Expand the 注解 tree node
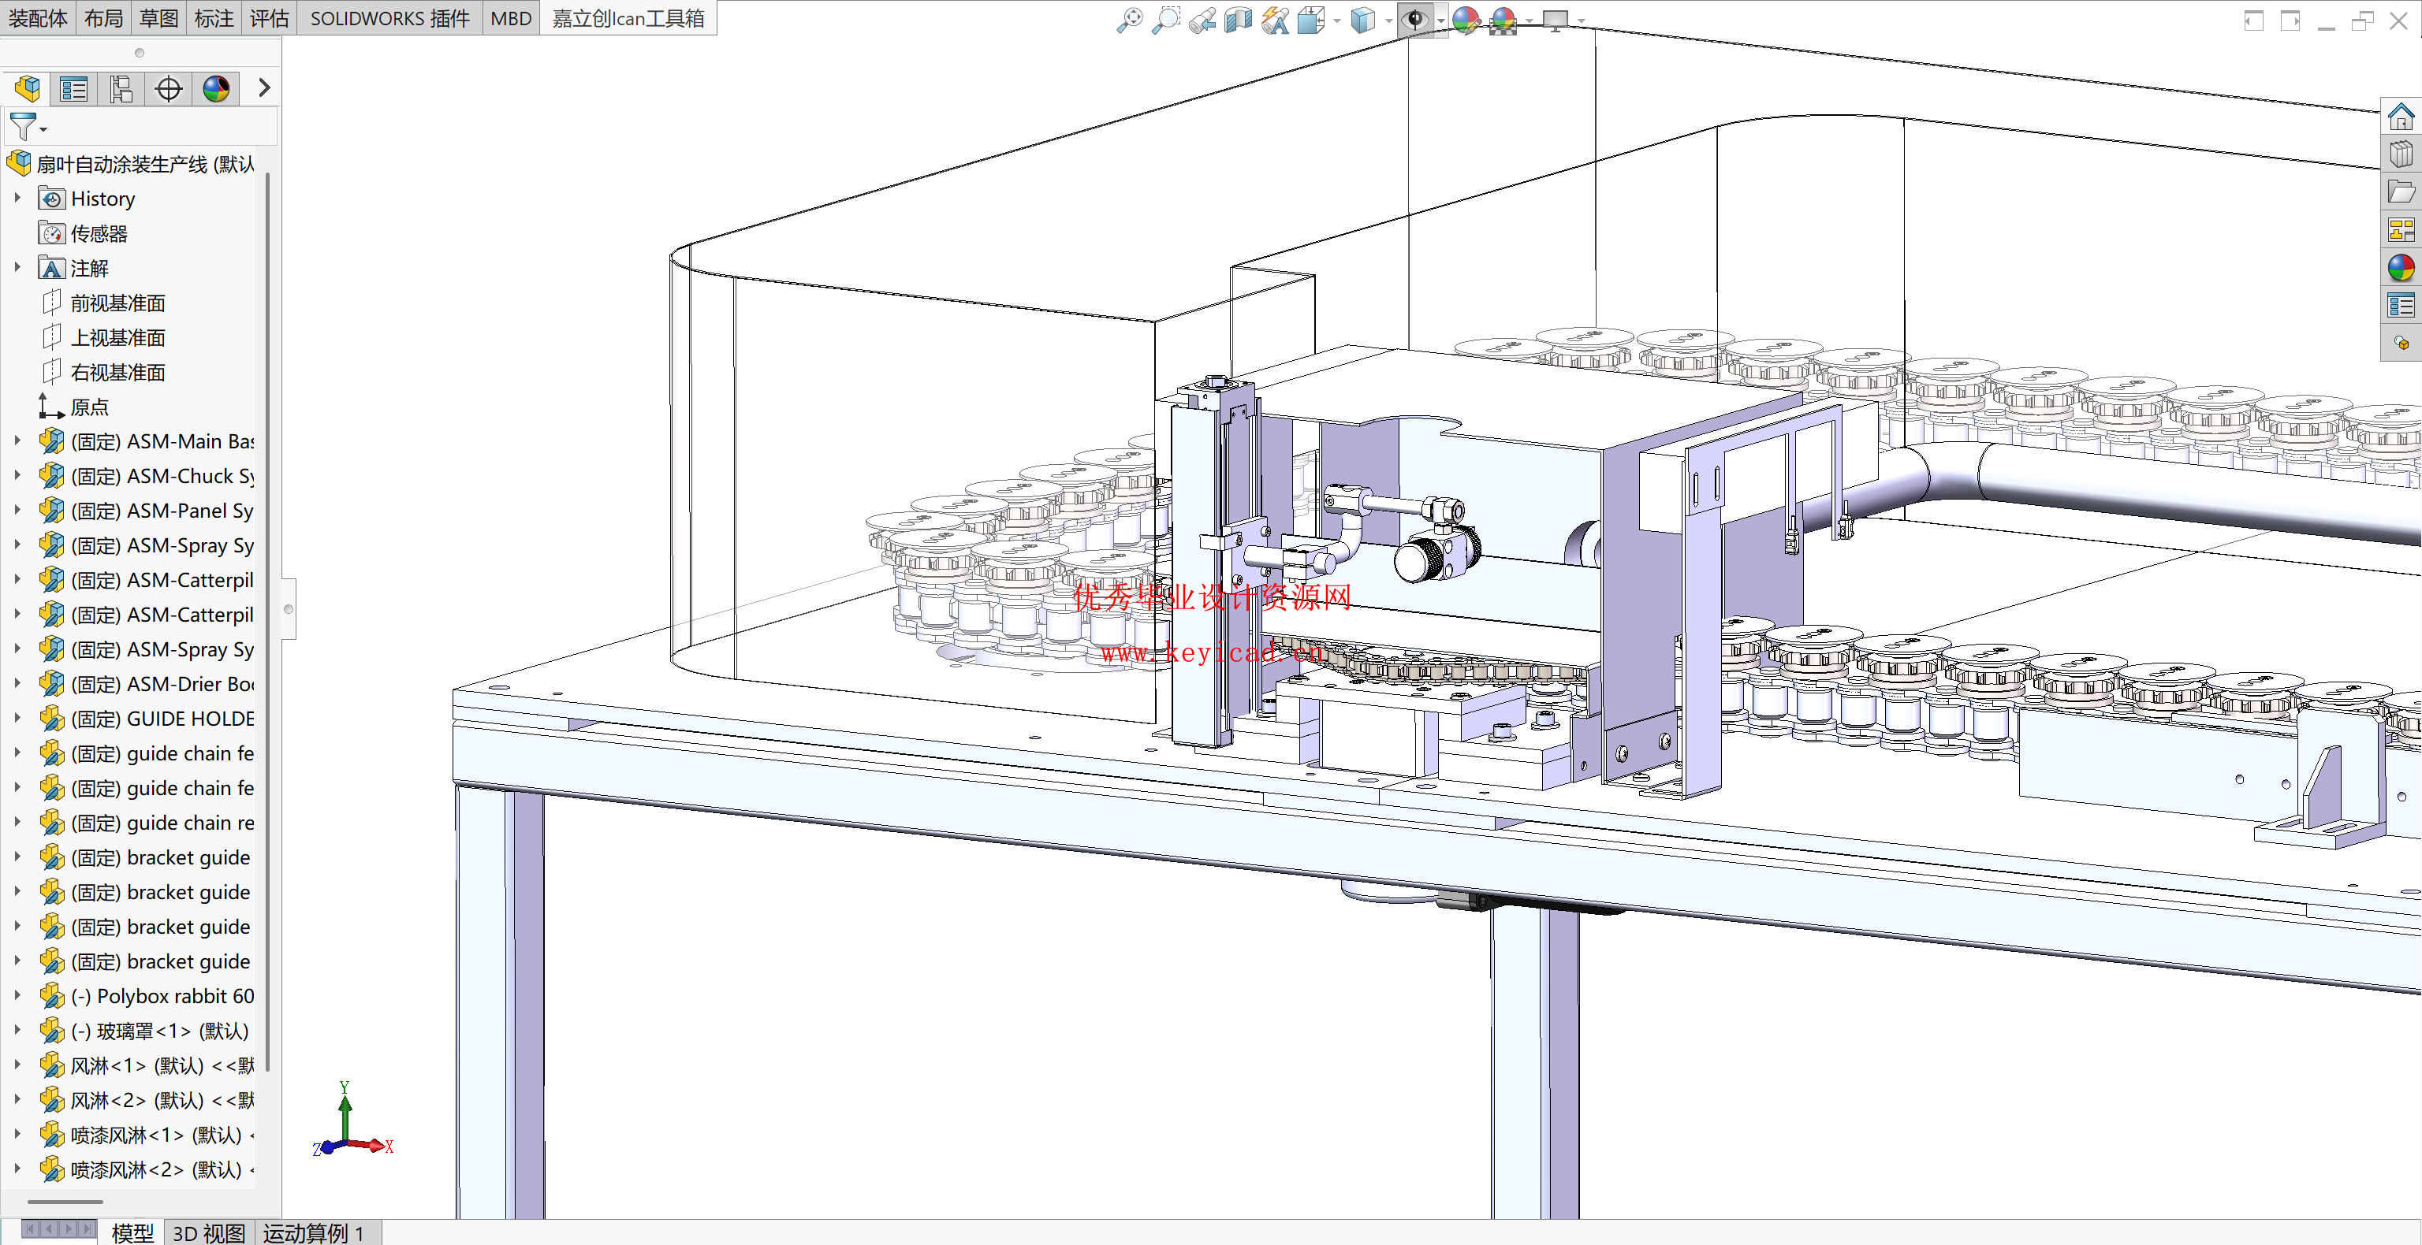Image resolution: width=2422 pixels, height=1245 pixels. [x=17, y=268]
